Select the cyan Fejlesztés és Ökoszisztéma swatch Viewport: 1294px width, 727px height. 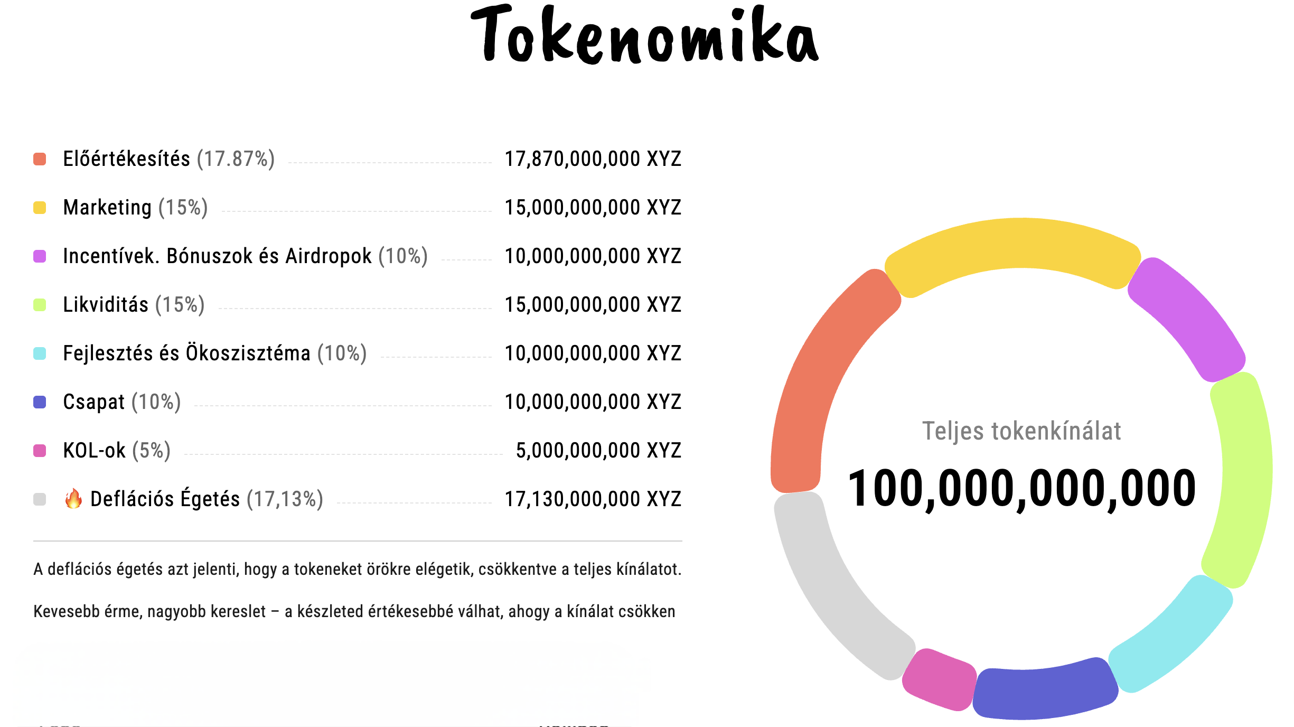pyautogui.click(x=40, y=353)
